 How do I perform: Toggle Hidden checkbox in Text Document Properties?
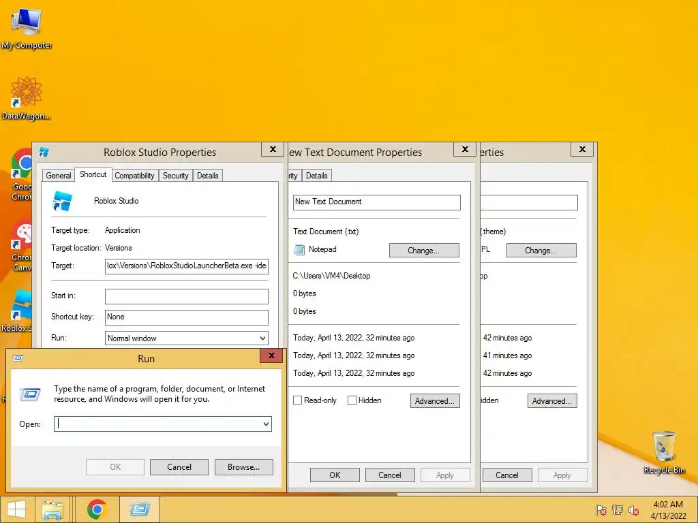(352, 400)
